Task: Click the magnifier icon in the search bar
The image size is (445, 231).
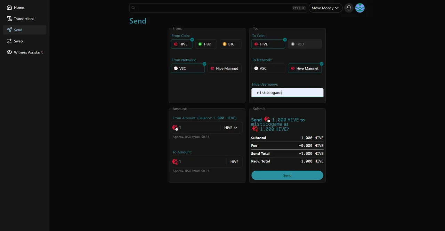Action: tap(133, 8)
